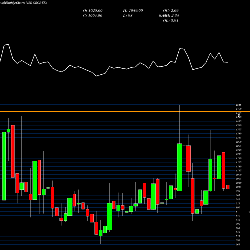Click the white indicator line's end point
The width and height of the screenshot is (250, 250).
point(228,62)
